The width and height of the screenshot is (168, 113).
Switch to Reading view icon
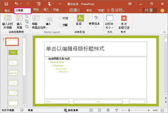[108, 110]
